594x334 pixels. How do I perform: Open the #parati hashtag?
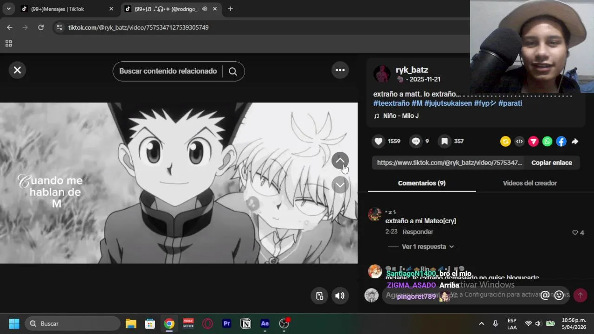(x=510, y=103)
